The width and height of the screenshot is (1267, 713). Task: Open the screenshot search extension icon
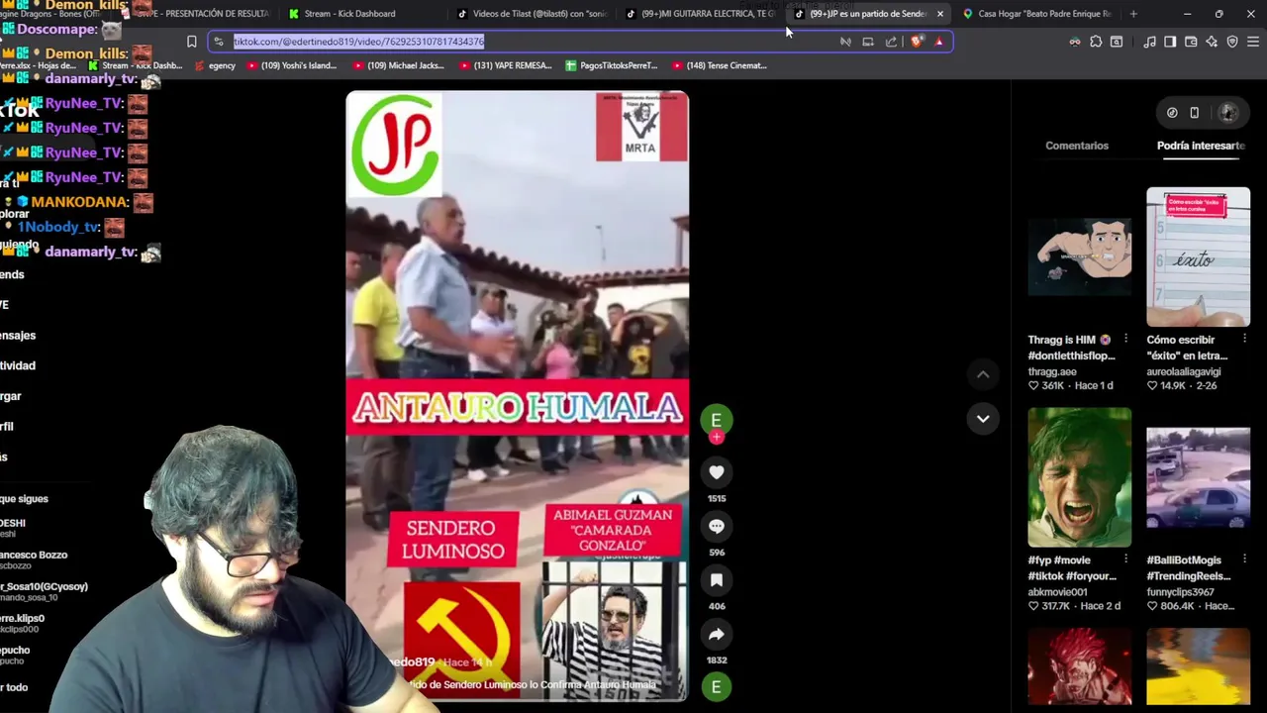tap(1117, 42)
